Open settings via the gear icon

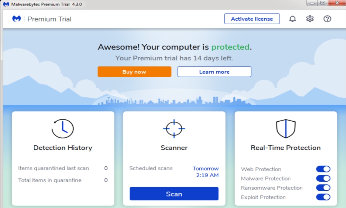click(310, 19)
